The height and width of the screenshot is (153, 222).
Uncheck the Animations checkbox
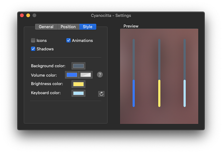click(68, 40)
